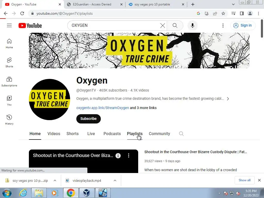Open oxygentv.app.link/StreamOxygen link
The height and width of the screenshot is (198, 264).
tap(103, 108)
